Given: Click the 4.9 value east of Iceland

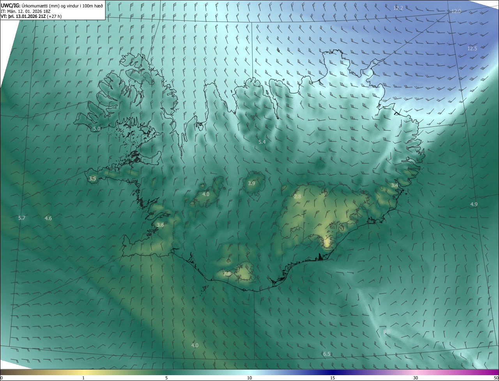Looking at the screenshot, I should [474, 204].
